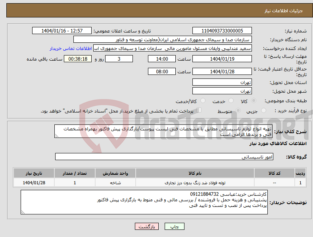Open the buyer contact info link
Viewport: 313px width, 237px height.
[71, 48]
